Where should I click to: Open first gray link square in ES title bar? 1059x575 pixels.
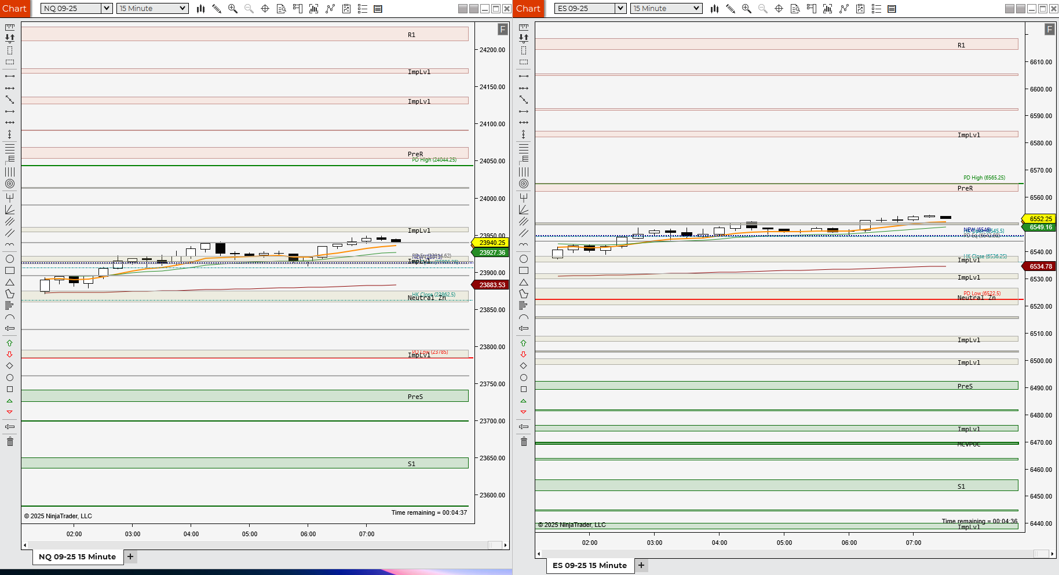click(x=1010, y=9)
